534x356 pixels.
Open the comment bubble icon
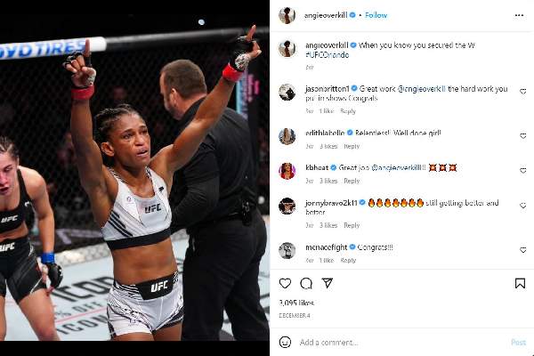tap(306, 283)
